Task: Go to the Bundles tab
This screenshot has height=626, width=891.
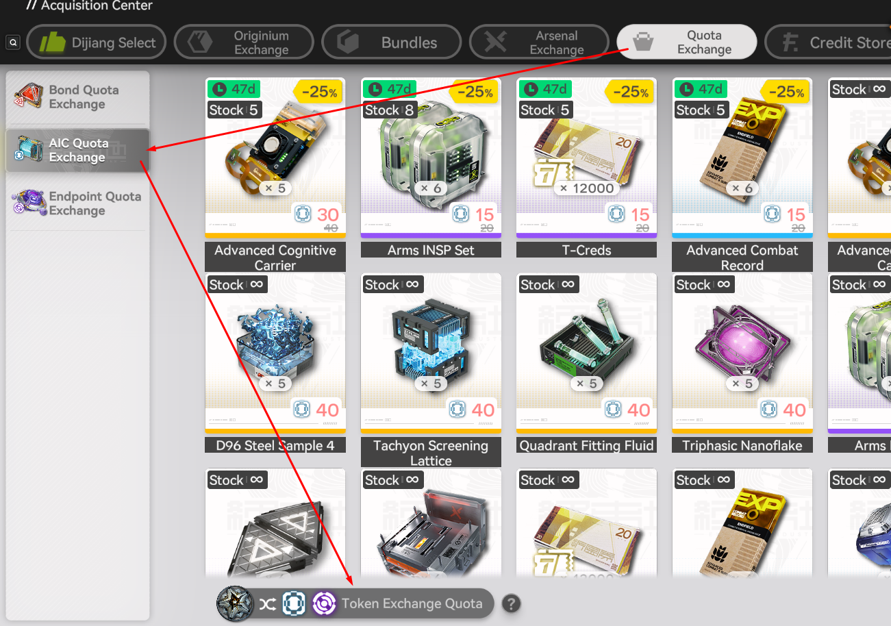Action: click(x=391, y=42)
